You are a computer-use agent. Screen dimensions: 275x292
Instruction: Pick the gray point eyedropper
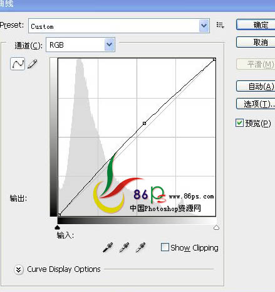[124, 247]
